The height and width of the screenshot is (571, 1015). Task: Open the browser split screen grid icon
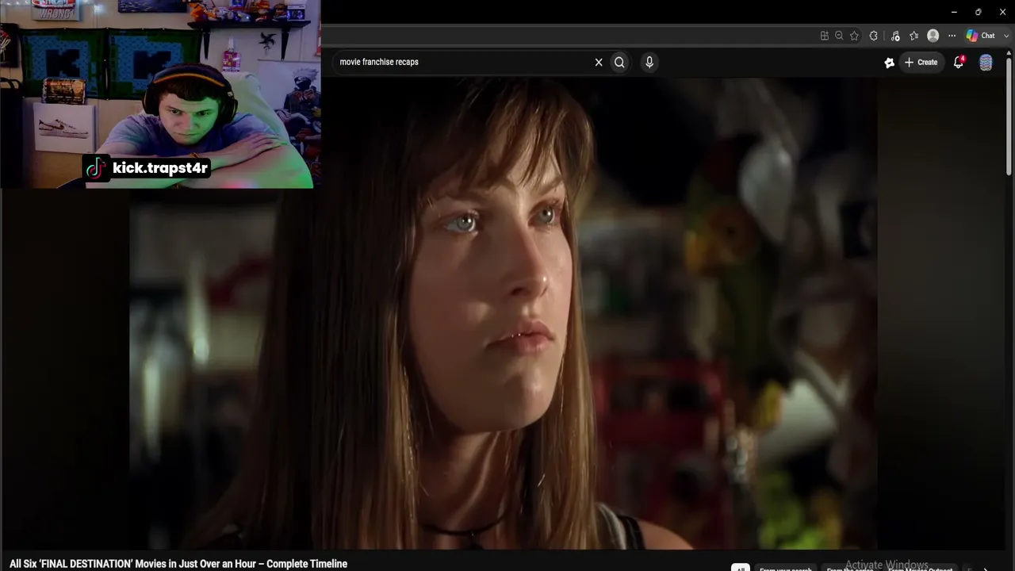[x=825, y=36]
